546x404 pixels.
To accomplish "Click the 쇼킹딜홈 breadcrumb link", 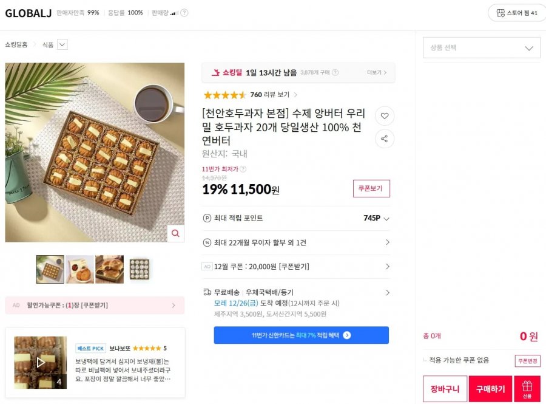I will 17,44.
